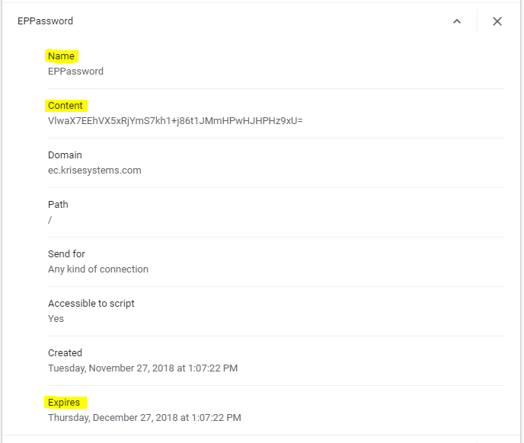Select the highlighted Name label

(x=61, y=56)
